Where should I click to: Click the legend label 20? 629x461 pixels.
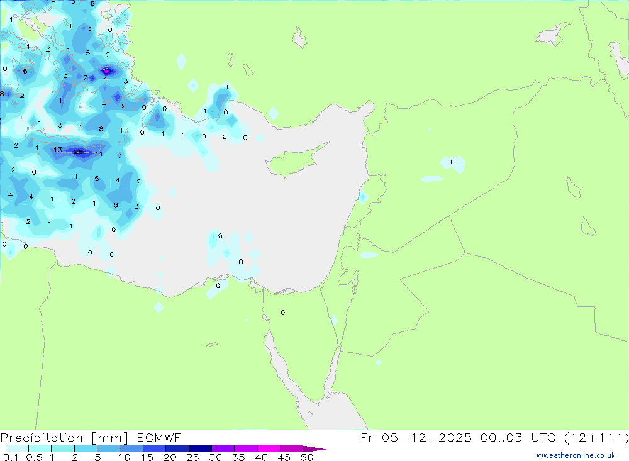pos(170,457)
